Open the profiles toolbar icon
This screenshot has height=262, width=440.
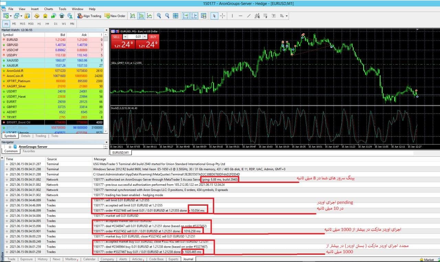point(16,16)
